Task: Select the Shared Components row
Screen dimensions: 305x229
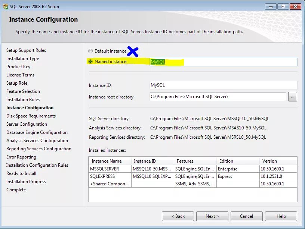Action: (x=193, y=184)
